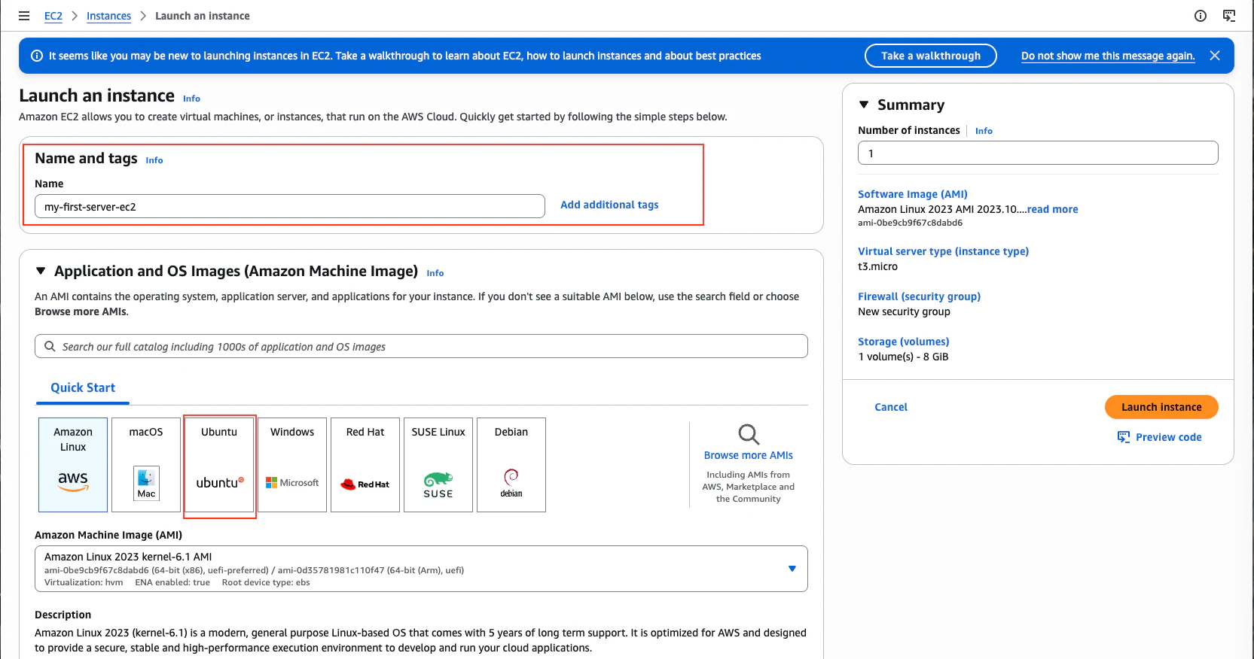Viewport: 1254px width, 659px height.
Task: Select the macOS AMI tile
Action: coord(146,465)
